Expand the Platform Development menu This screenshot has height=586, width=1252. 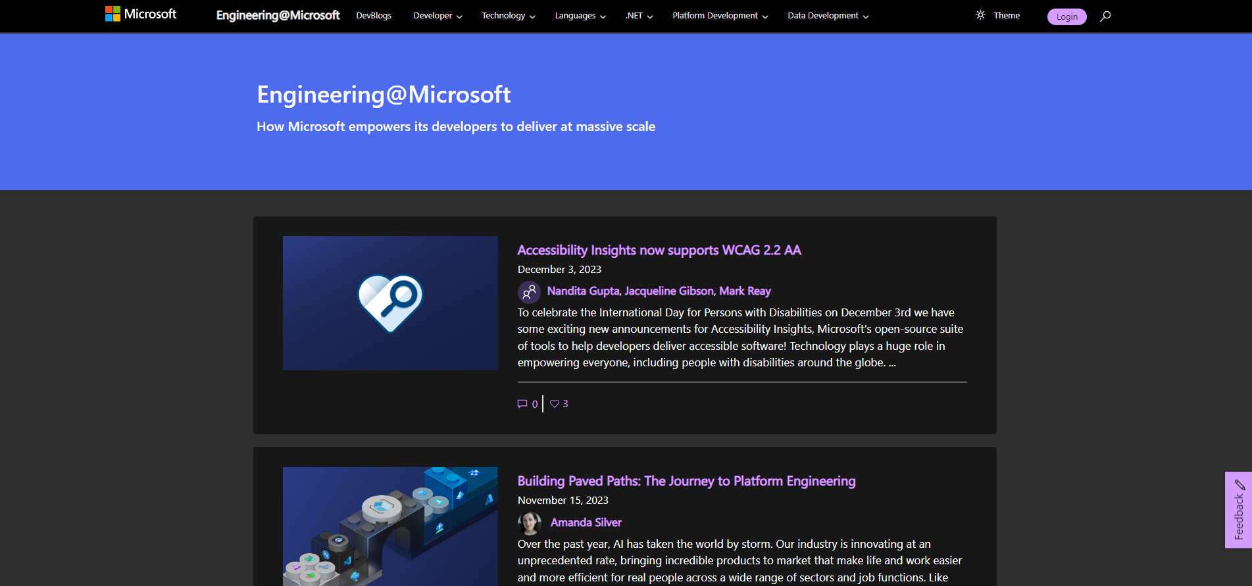pyautogui.click(x=720, y=16)
